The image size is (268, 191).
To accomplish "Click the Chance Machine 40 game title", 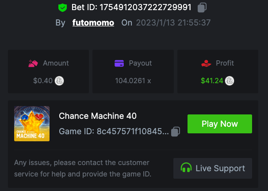I will pos(98,116).
